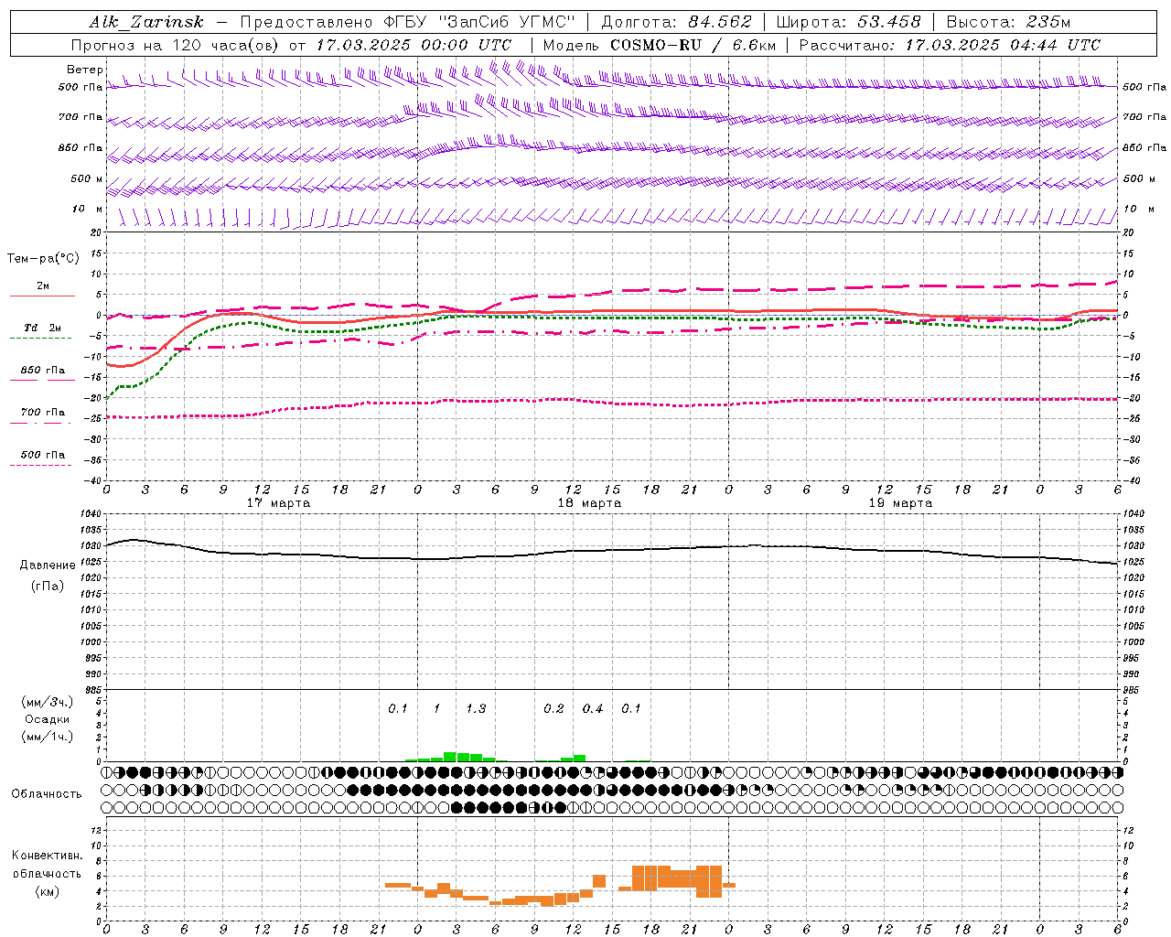
Task: Click the 'Высота: 235м' elevation text
Action: [x=1007, y=22]
